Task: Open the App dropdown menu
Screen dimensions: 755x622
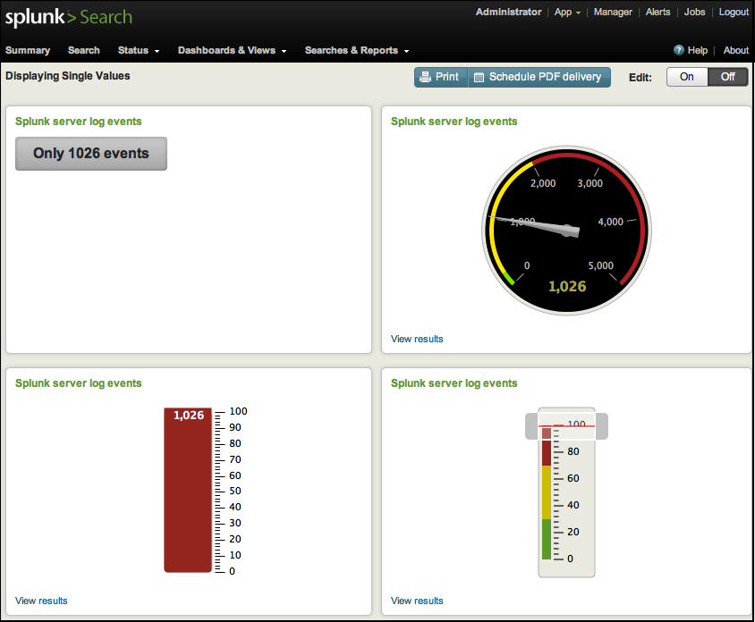Action: pyautogui.click(x=567, y=12)
